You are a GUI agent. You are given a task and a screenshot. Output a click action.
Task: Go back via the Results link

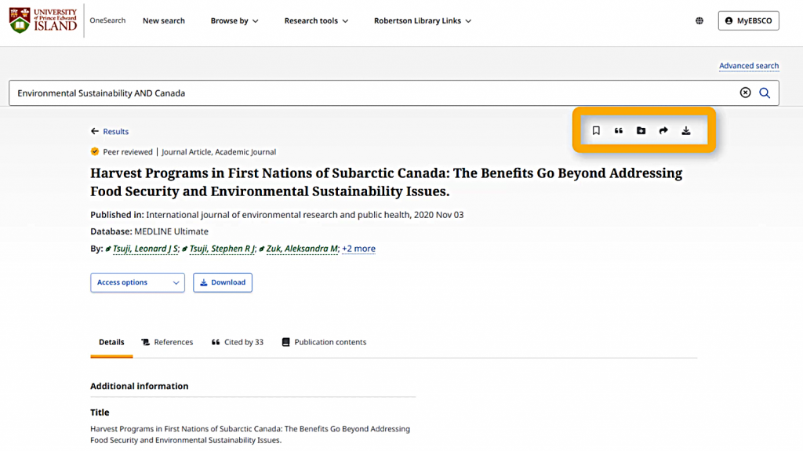point(110,131)
